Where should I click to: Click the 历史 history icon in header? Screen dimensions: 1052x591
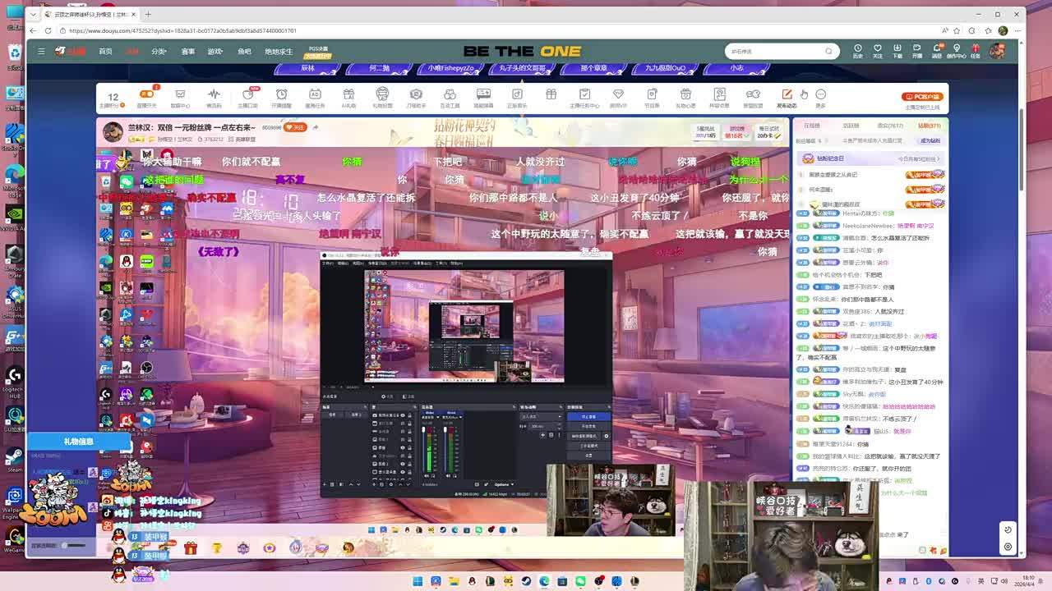pyautogui.click(x=857, y=50)
